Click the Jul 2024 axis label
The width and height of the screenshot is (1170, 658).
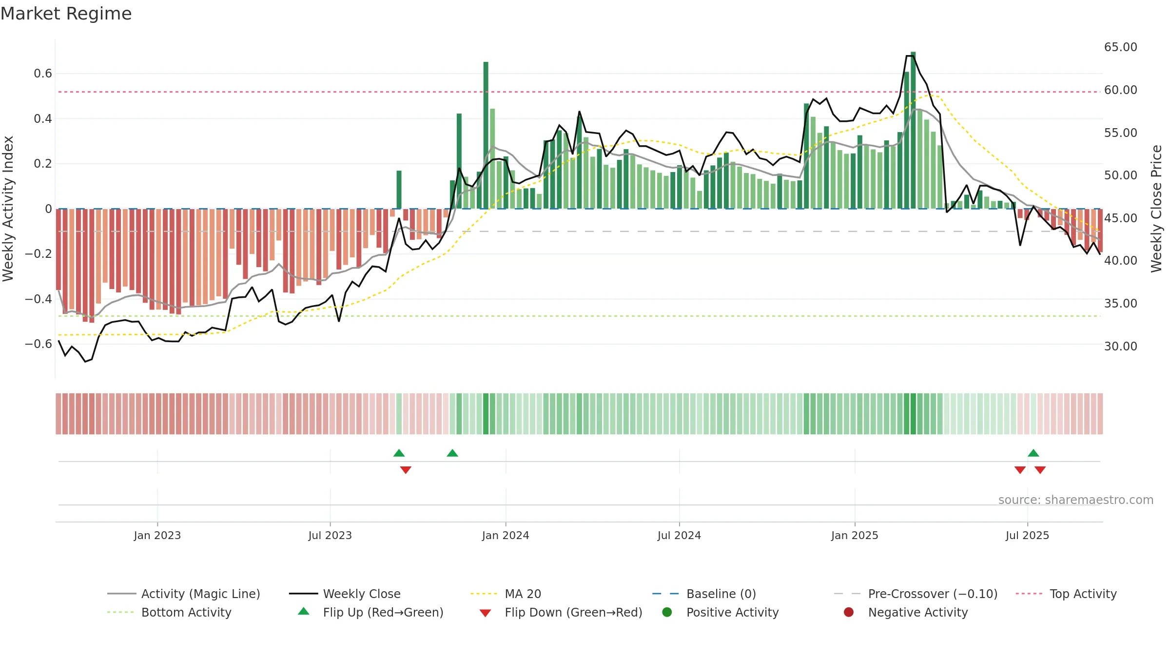tap(679, 535)
